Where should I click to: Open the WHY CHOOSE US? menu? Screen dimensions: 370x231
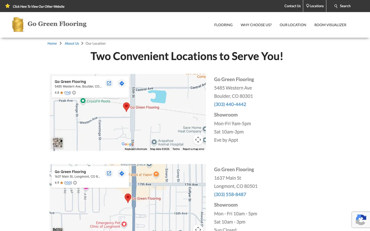pyautogui.click(x=256, y=25)
